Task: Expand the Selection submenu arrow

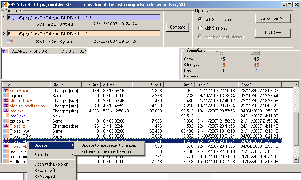Action: [73, 154]
